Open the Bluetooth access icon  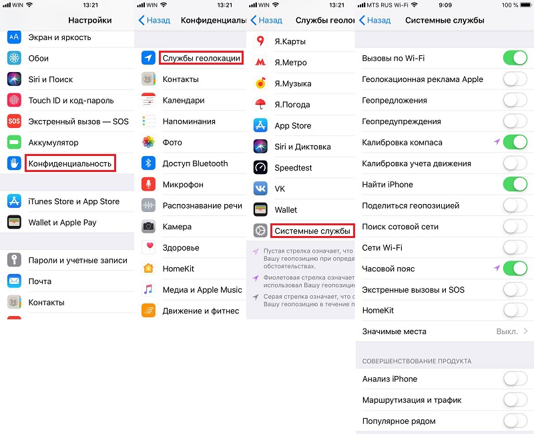(x=148, y=163)
